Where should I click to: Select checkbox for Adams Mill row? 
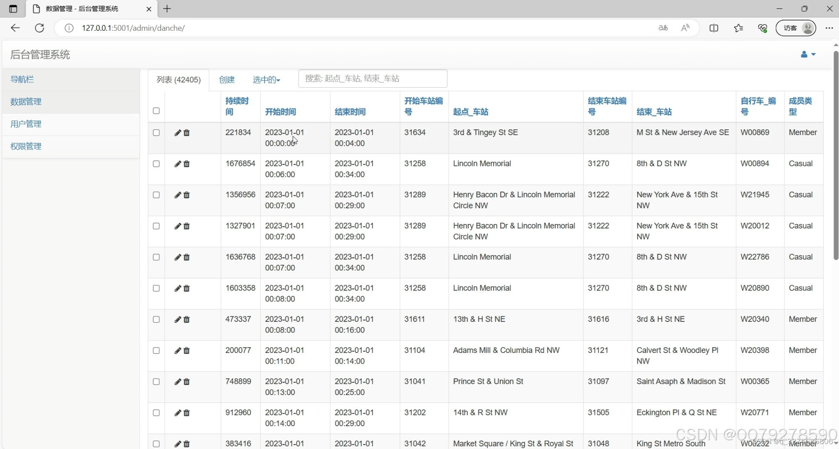coord(156,350)
